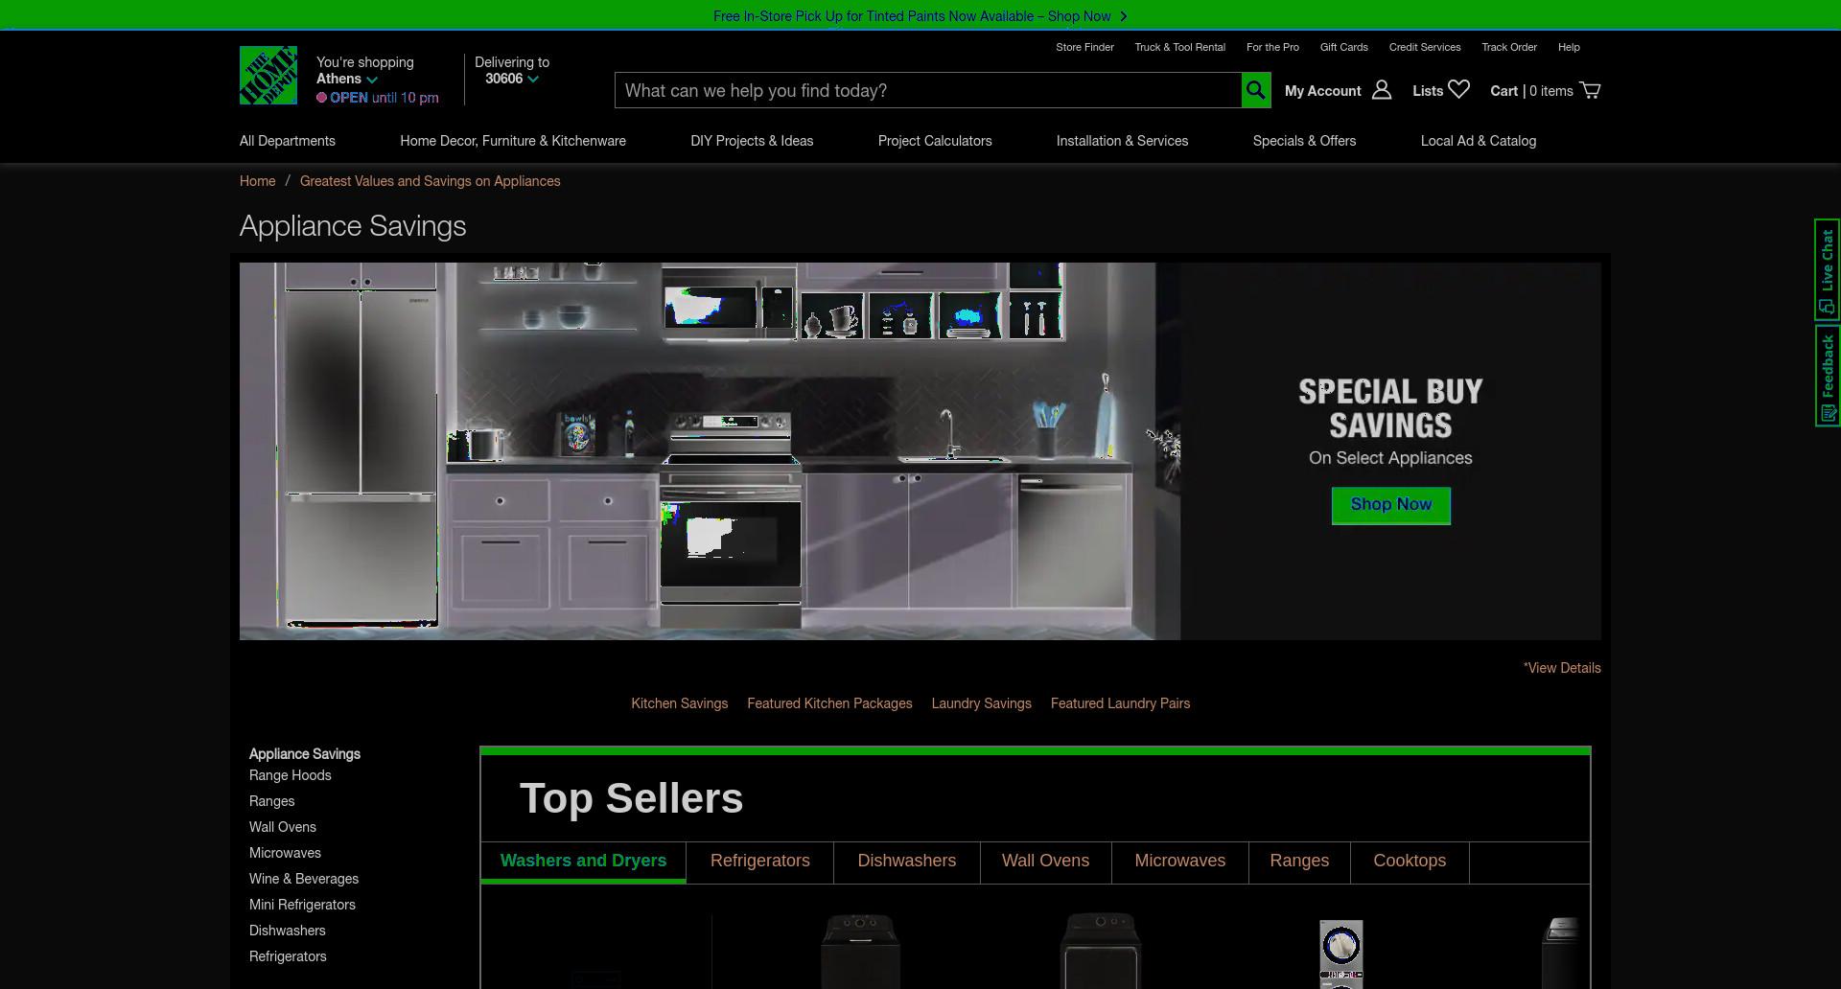Jump to Featured Laundry Pairs
1841x989 pixels.
(1120, 703)
